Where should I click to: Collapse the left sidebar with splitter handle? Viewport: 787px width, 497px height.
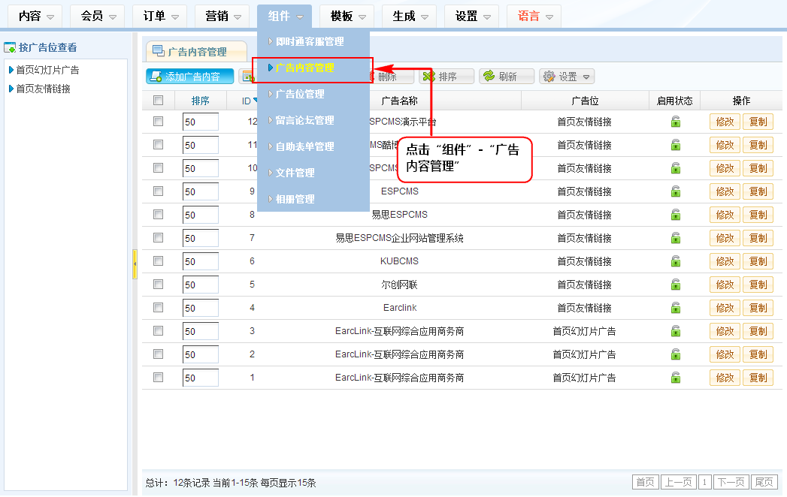click(135, 264)
